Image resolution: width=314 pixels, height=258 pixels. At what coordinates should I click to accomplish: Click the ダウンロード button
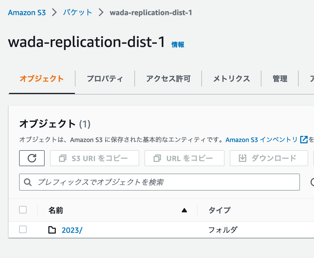tap(269, 158)
